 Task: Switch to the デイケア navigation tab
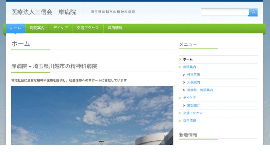click(61, 28)
